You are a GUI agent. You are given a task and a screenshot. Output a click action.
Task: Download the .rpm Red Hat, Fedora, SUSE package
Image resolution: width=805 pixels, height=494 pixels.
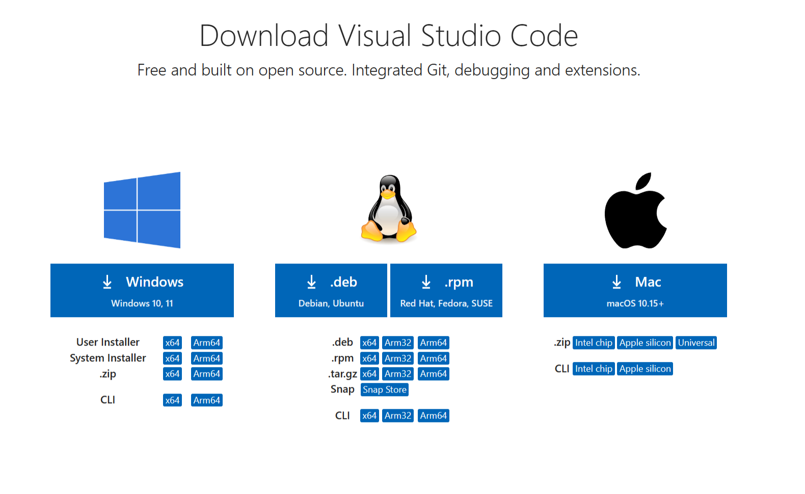pyautogui.click(x=446, y=290)
